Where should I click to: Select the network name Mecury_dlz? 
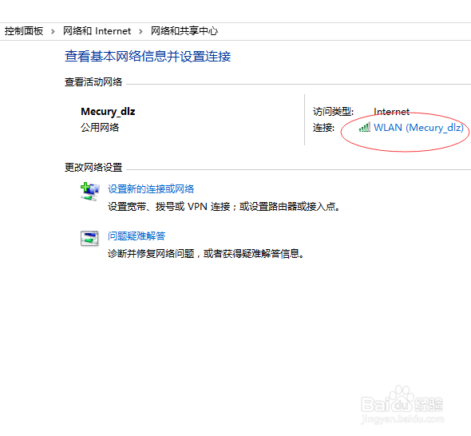click(108, 112)
